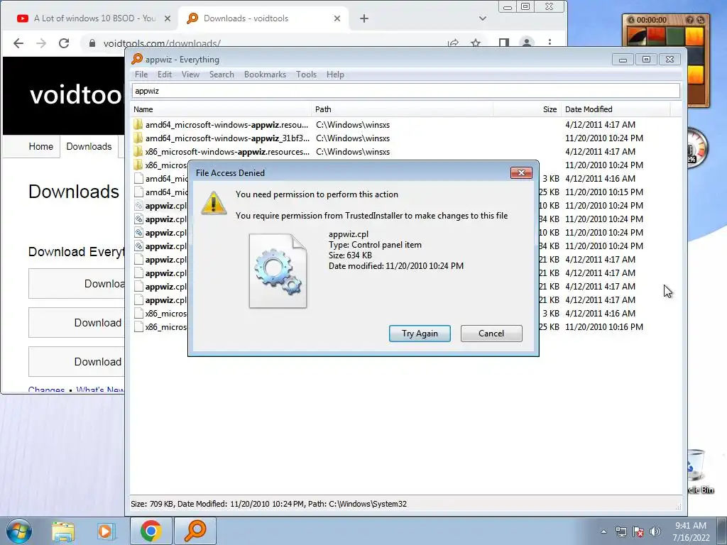Image resolution: width=727 pixels, height=545 pixels.
Task: Click folder icon of x86_microsoft-windows-appwiz.resources...
Action: point(138,152)
